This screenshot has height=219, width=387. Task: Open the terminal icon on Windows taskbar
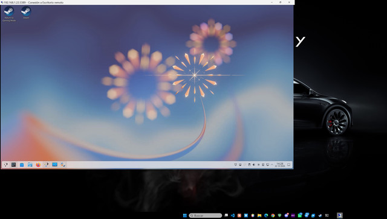pyautogui.click(x=327, y=215)
